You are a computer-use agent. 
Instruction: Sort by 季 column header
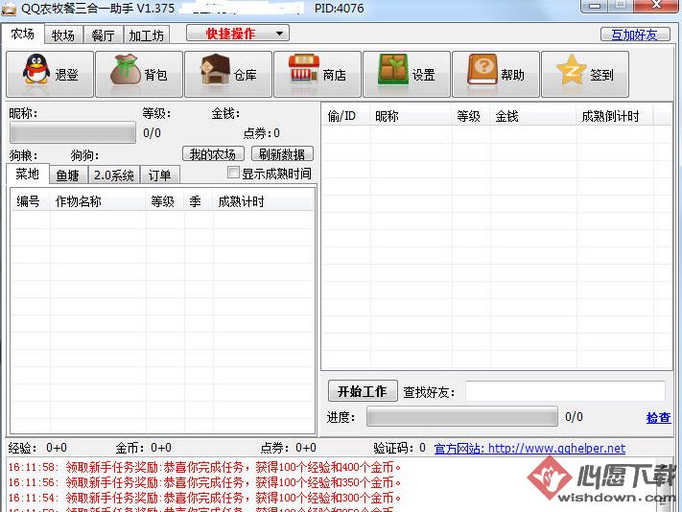[199, 201]
